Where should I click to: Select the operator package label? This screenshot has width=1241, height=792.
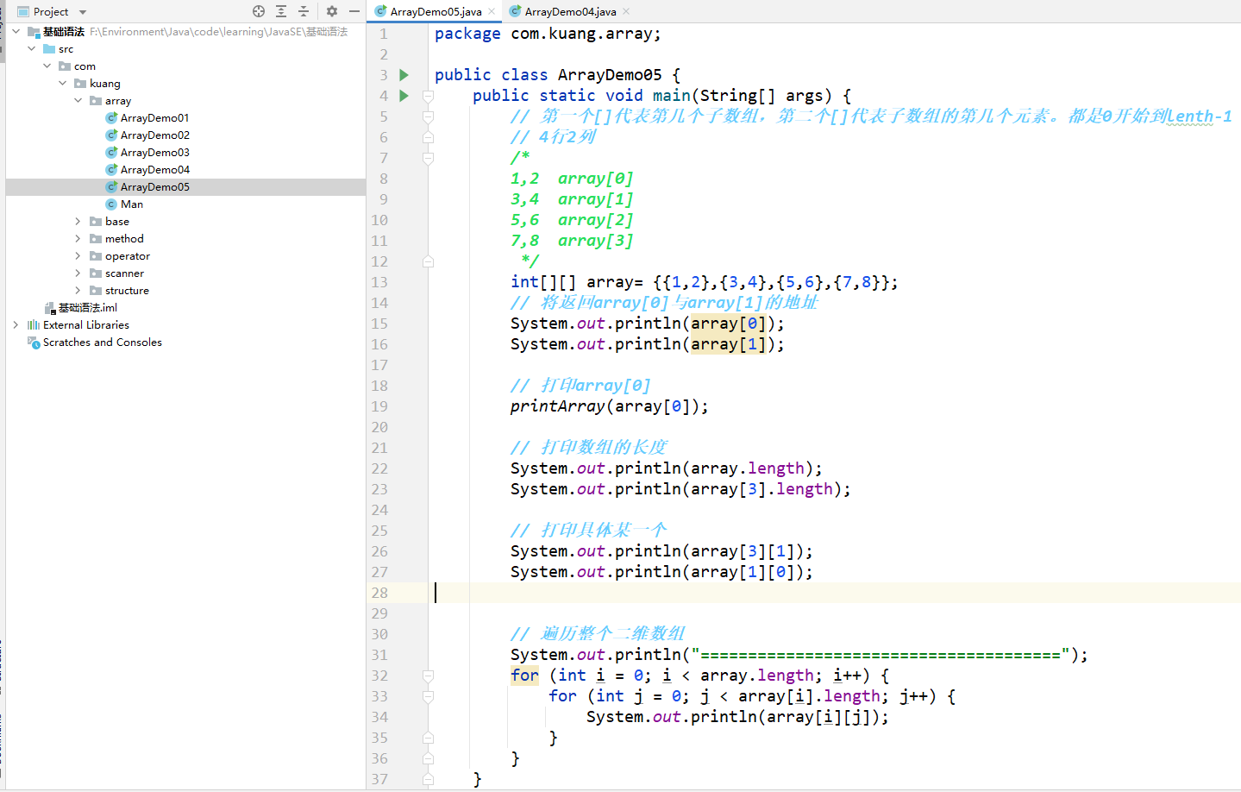click(x=128, y=256)
